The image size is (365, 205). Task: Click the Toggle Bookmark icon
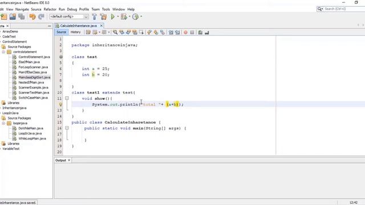click(163, 32)
